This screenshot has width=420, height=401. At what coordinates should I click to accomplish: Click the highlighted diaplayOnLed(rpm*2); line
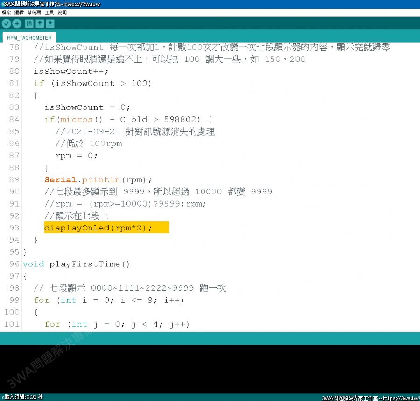point(98,228)
